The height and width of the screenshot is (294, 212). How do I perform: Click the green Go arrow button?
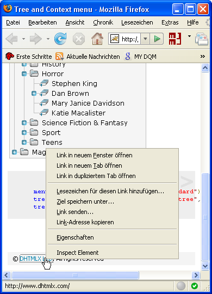157,39
